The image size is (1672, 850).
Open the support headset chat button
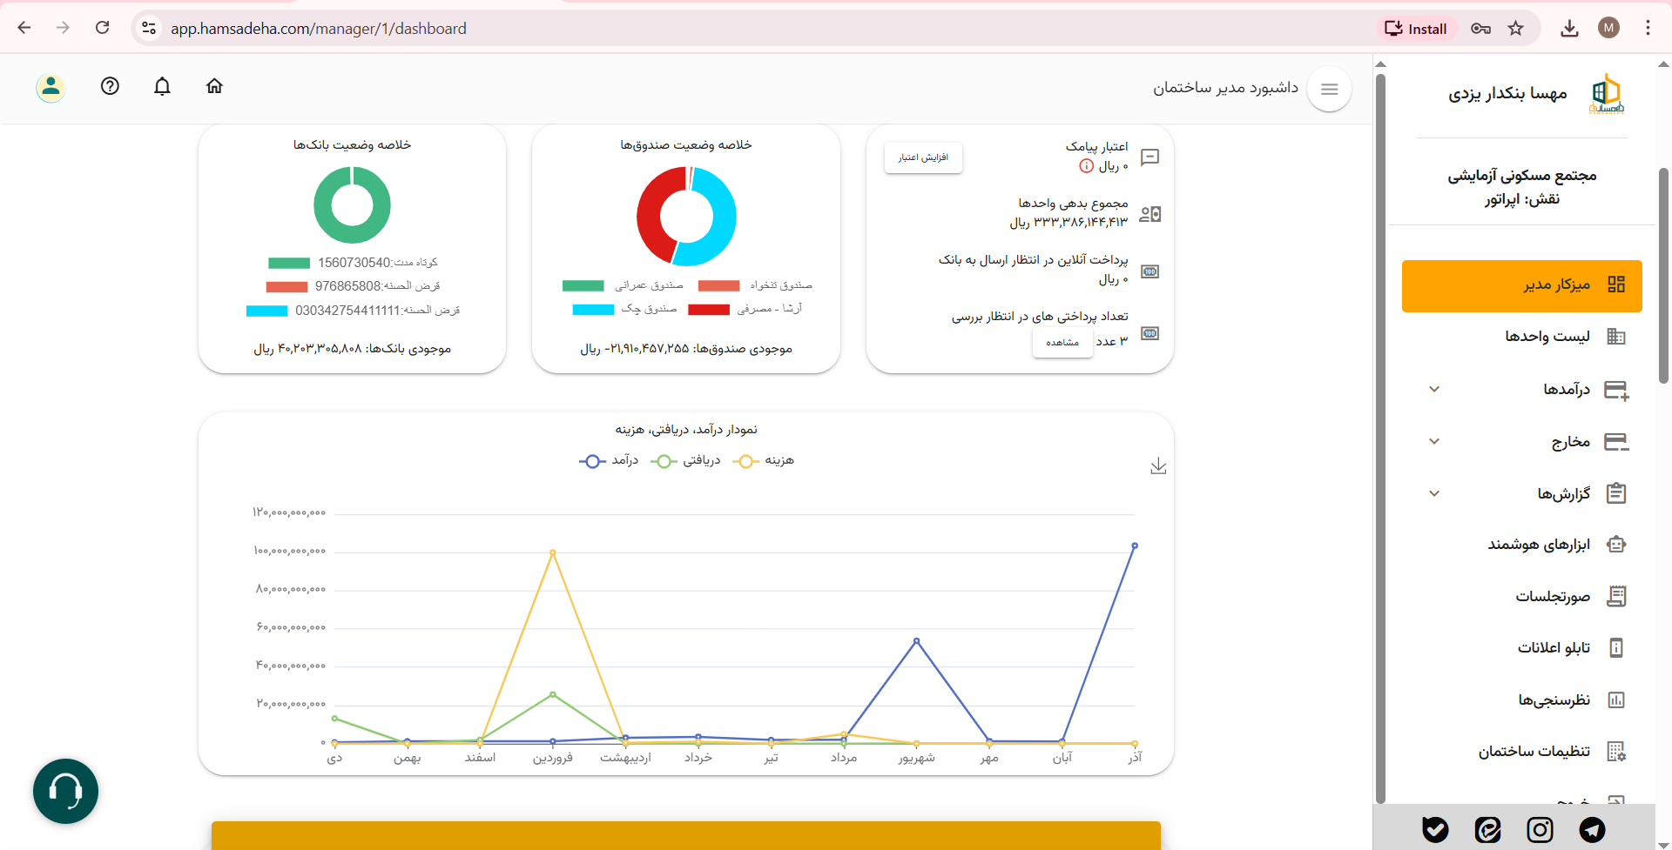tap(65, 791)
